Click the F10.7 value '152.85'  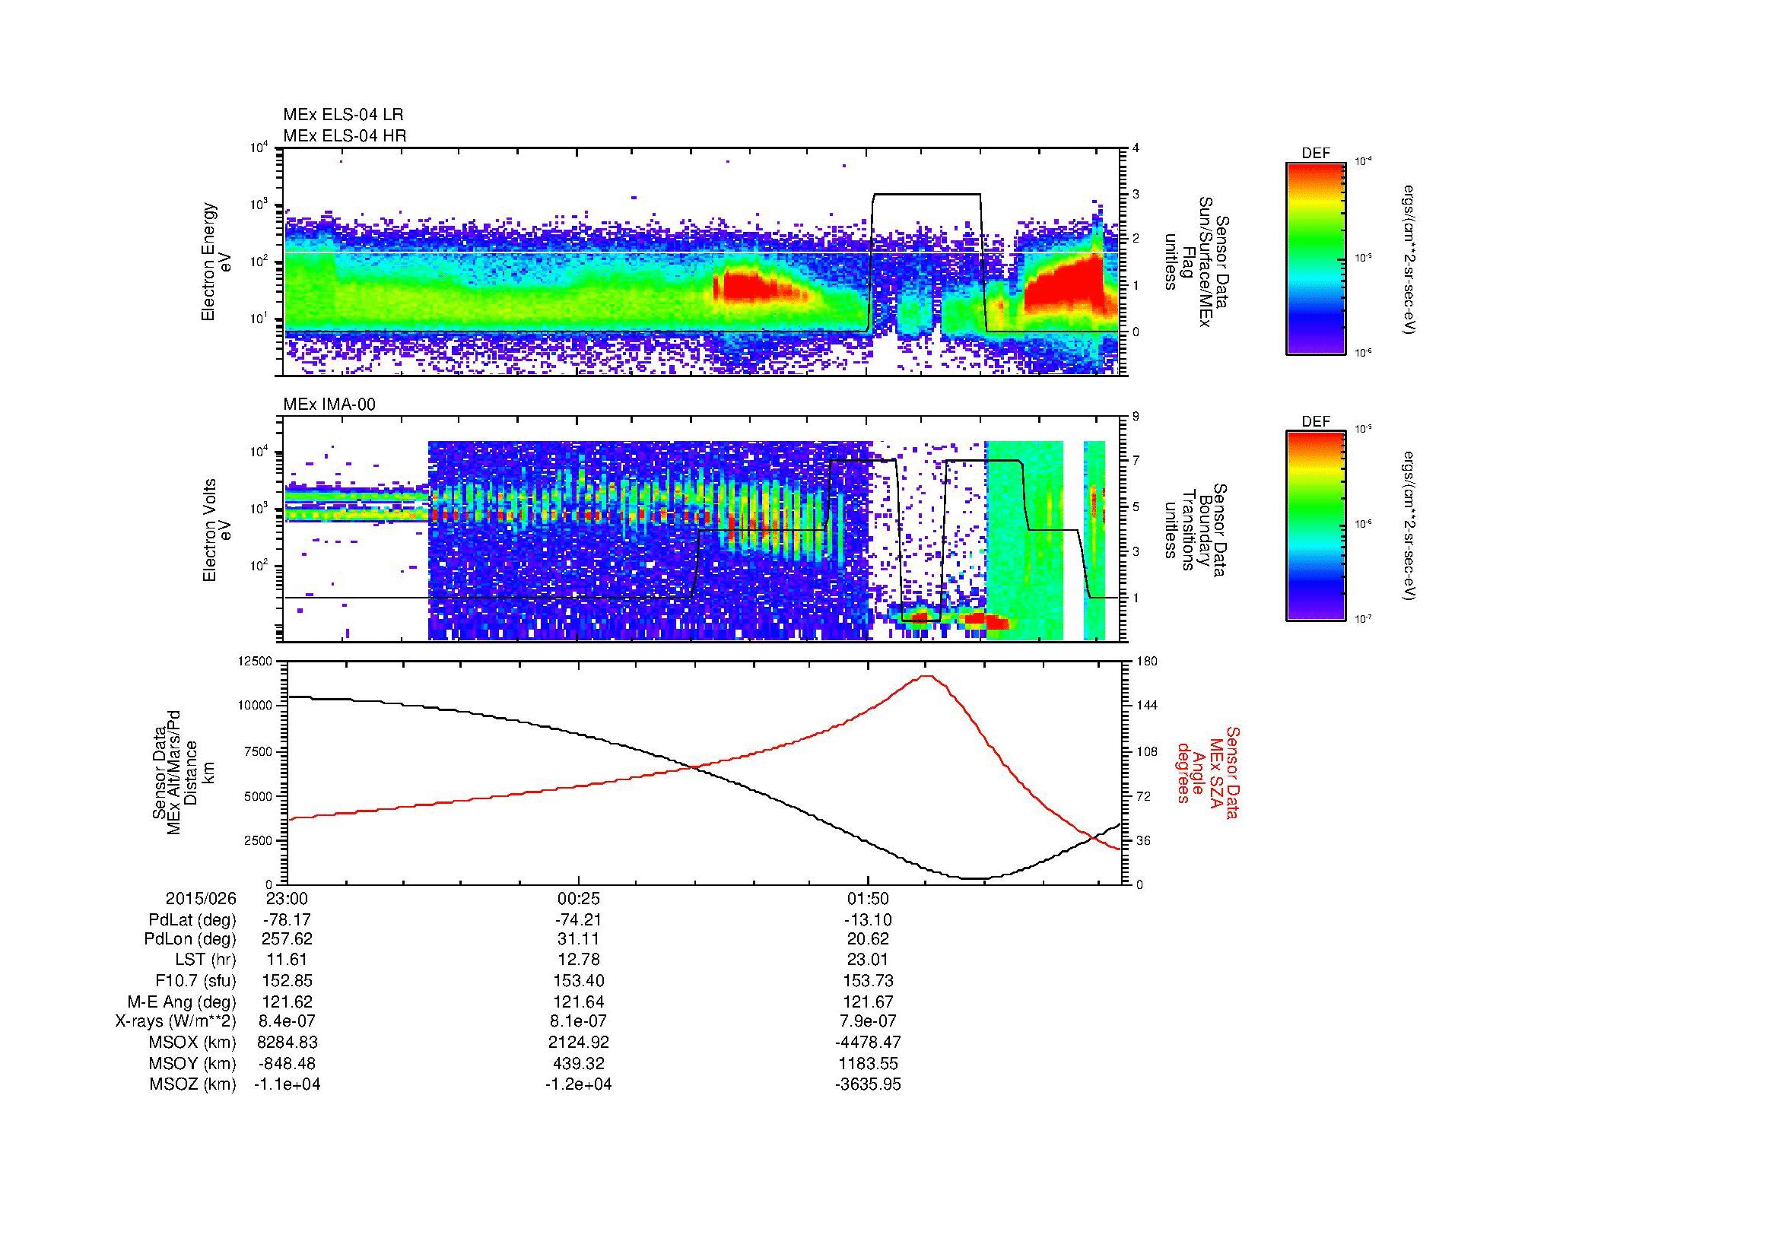click(x=287, y=980)
